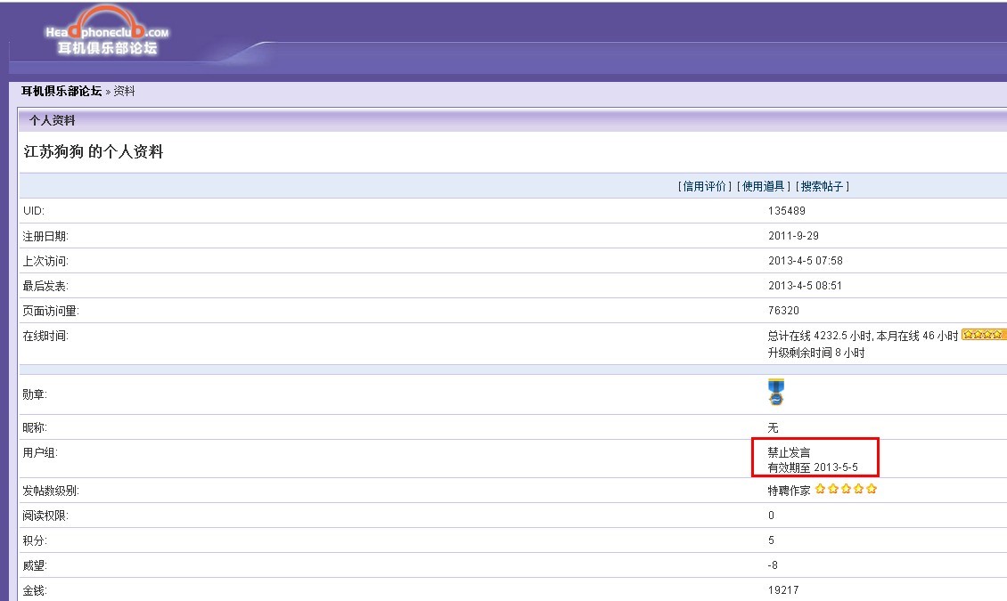Click the 用户组 label
The width and height of the screenshot is (1007, 601).
(x=40, y=453)
